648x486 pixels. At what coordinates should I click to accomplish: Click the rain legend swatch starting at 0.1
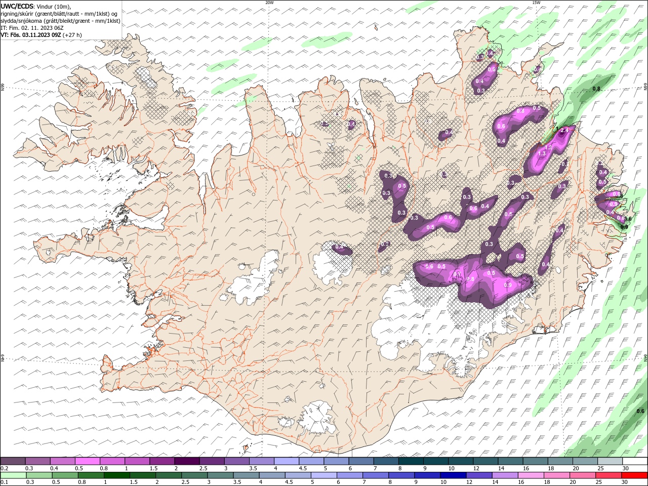13,475
